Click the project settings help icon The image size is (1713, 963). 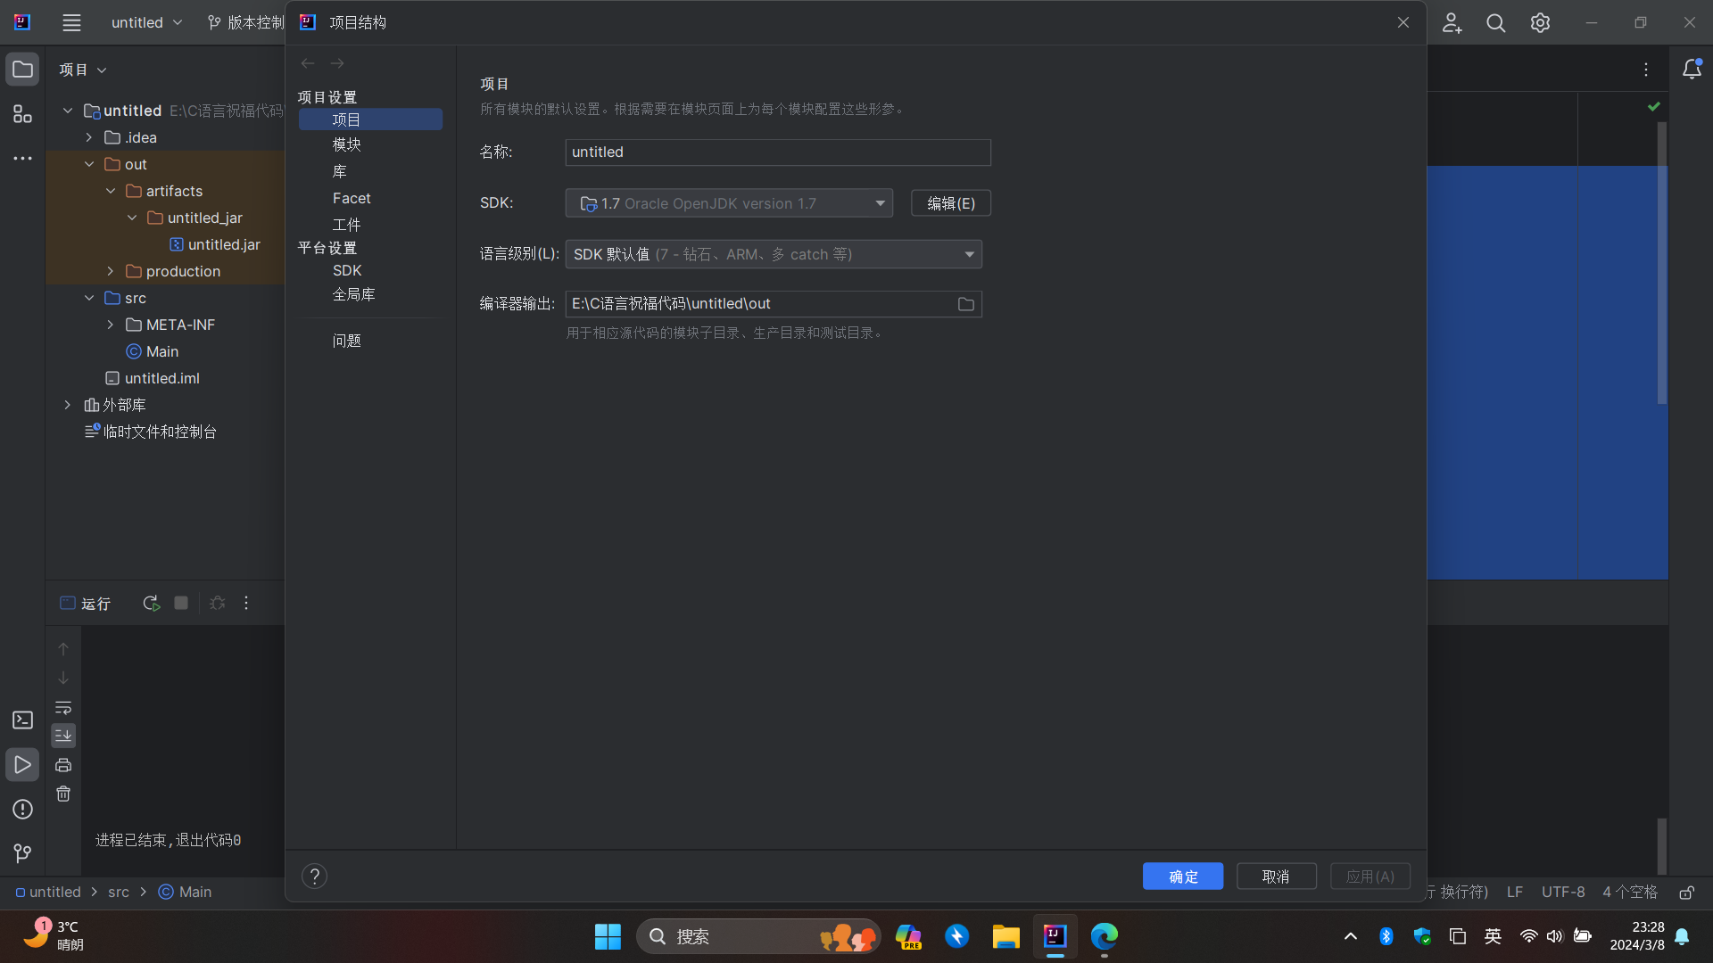[314, 876]
